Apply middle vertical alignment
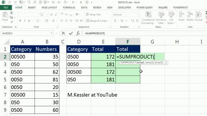 [x=66, y=14]
